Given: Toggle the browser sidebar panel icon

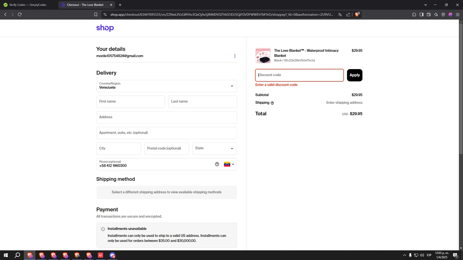Looking at the screenshot, I should point(421,14).
